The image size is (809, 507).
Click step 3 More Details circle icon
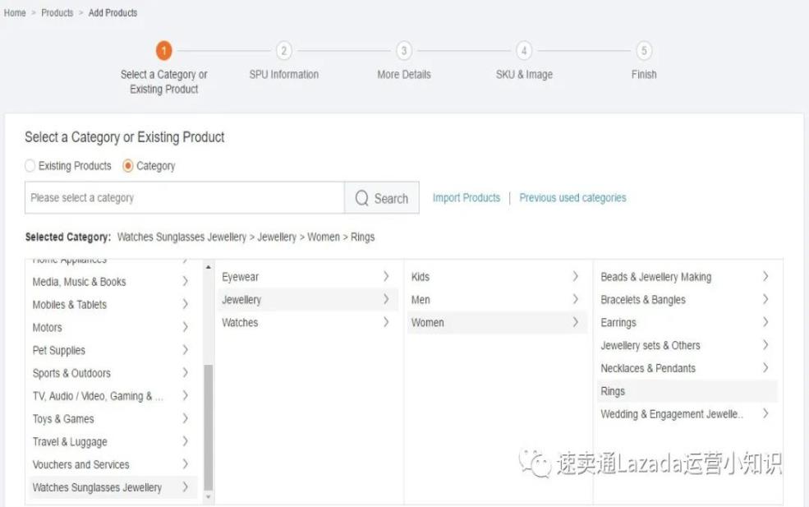pyautogui.click(x=404, y=51)
